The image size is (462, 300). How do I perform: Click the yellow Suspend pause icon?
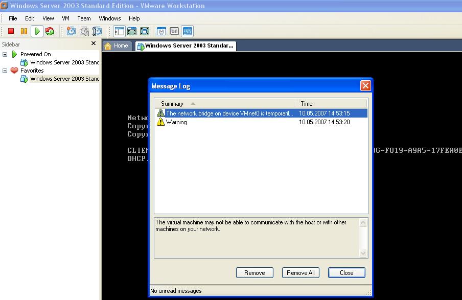[x=24, y=31]
